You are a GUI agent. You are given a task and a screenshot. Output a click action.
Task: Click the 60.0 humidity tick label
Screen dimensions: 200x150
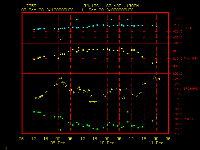(x=178, y=109)
